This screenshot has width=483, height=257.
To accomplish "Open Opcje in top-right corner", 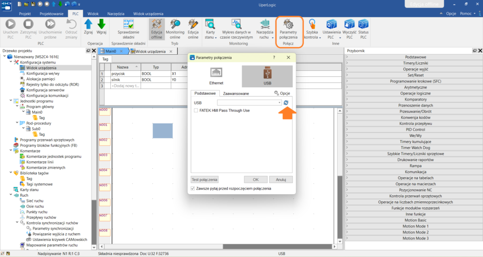I will tap(451, 14).
